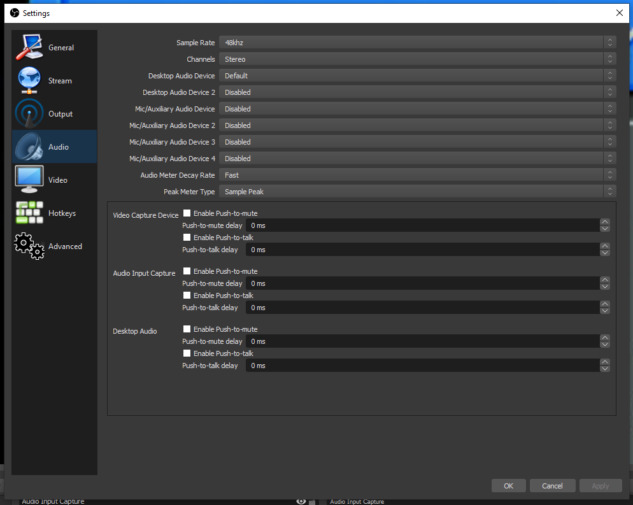633x505 pixels.
Task: Click Audio Input Capture push-to-talk delay field
Action: coord(423,308)
